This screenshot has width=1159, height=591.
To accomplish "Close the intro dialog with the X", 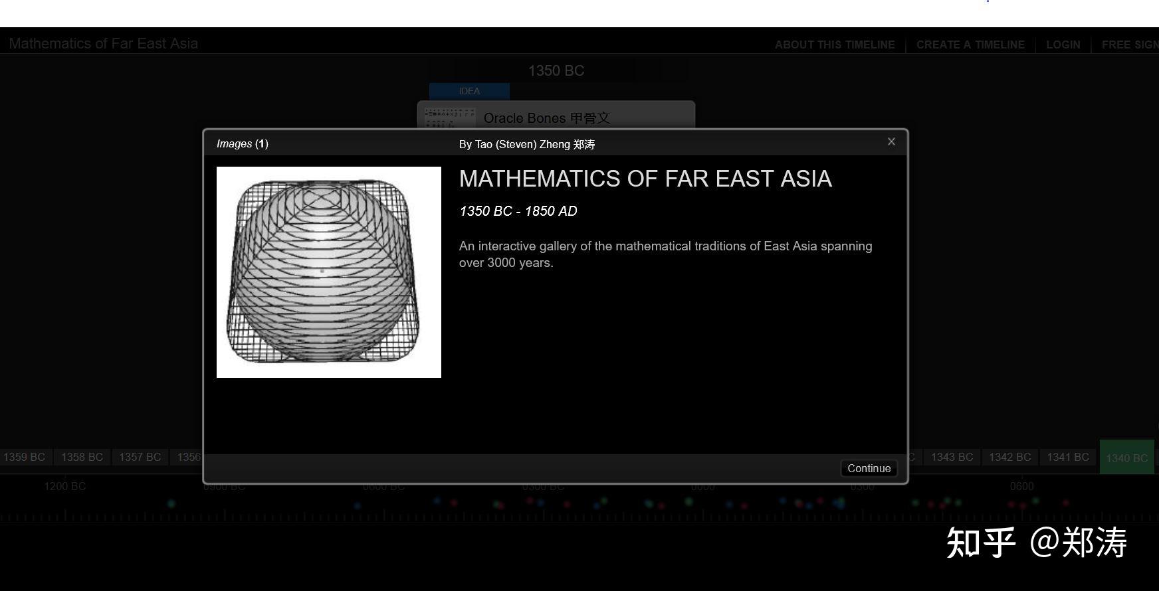I will tap(891, 141).
